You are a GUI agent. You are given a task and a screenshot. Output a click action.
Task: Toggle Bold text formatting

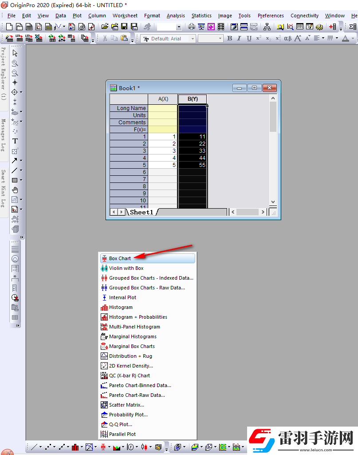click(229, 39)
